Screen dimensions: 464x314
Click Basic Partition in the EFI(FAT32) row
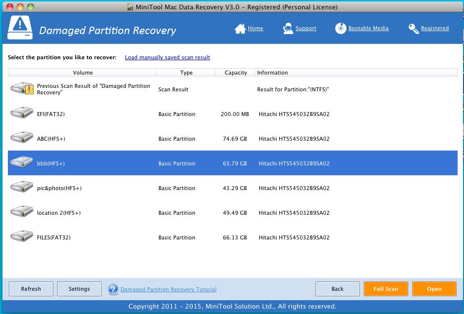[177, 114]
